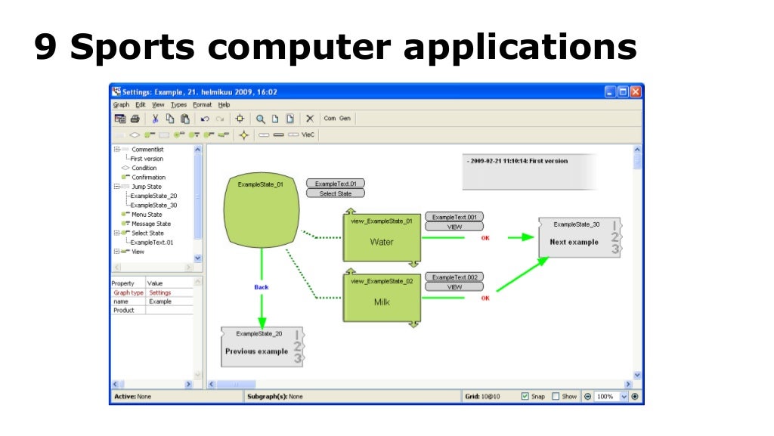Screen dimensions: 774x436
Task: Collapse the Commentlist tree node
Action: click(x=116, y=150)
